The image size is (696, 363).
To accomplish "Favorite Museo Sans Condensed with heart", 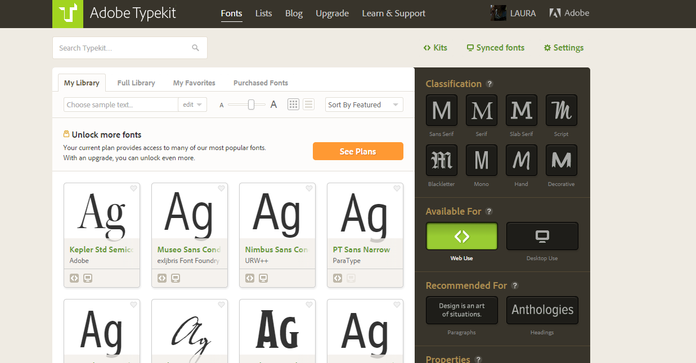I will [221, 189].
